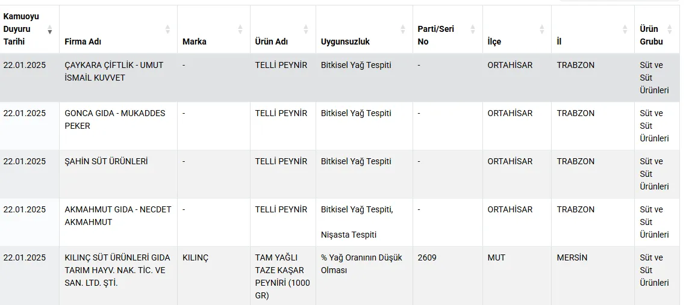Sort the İl column using arrows
Screen dimensions: 692x305
click(x=625, y=29)
